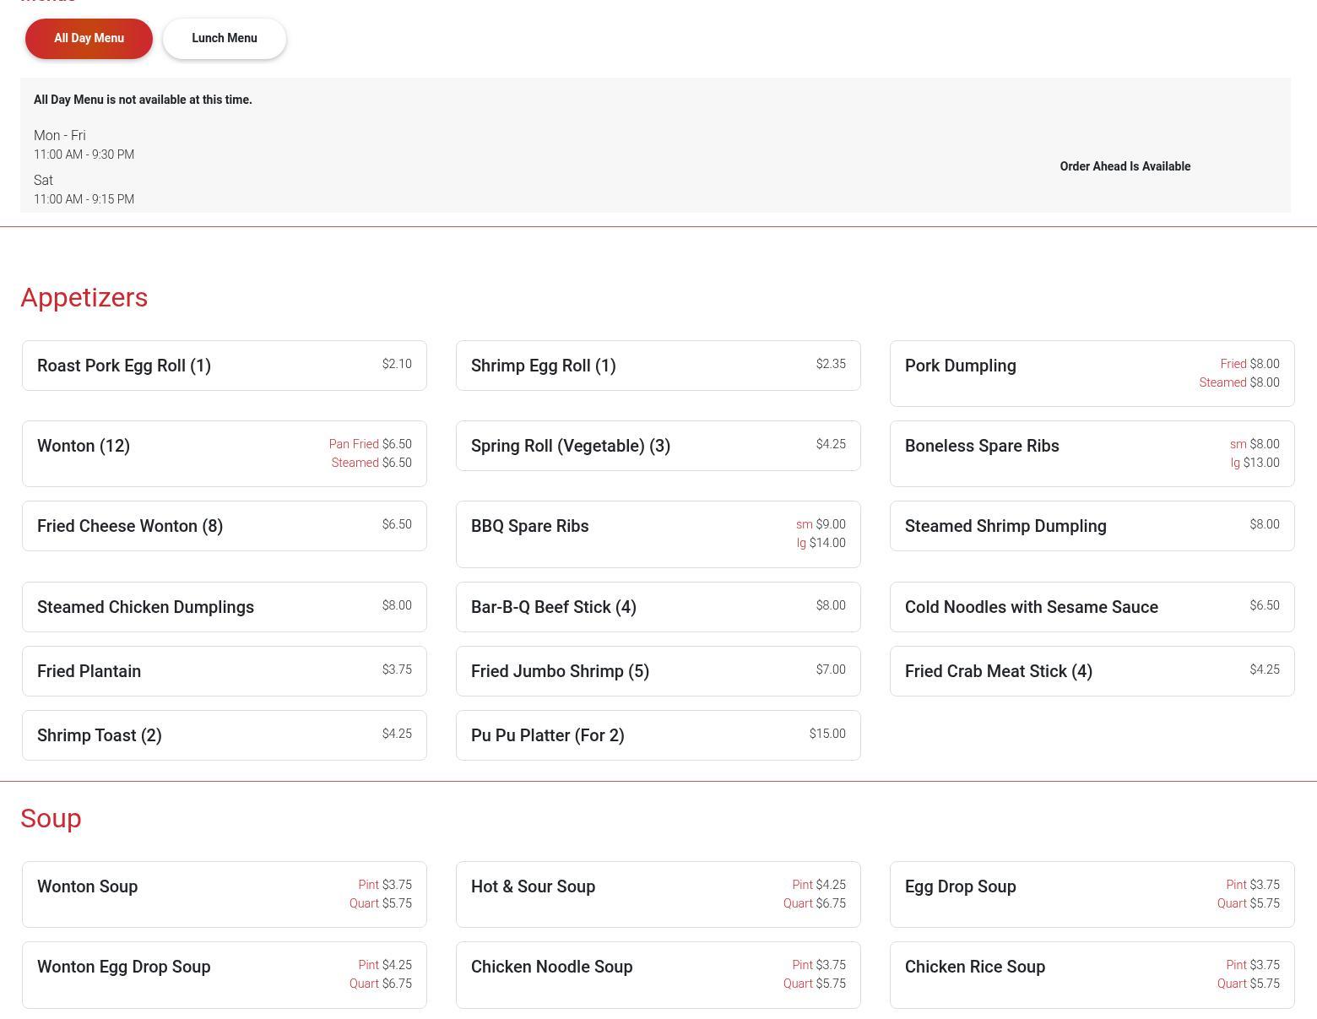Screen dimensions: 1317x1019
Task: Choose Fried Jumbo Shrimp (5)
Action: [x=658, y=671]
